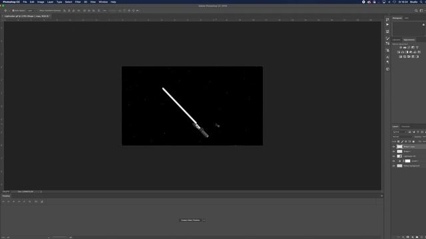The height and width of the screenshot is (239, 426).
Task: Toggle lock position icon
Action: coord(406,141)
